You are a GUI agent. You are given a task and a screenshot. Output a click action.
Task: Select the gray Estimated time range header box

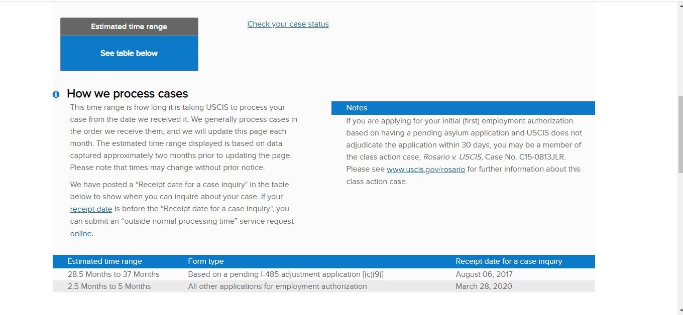[129, 27]
